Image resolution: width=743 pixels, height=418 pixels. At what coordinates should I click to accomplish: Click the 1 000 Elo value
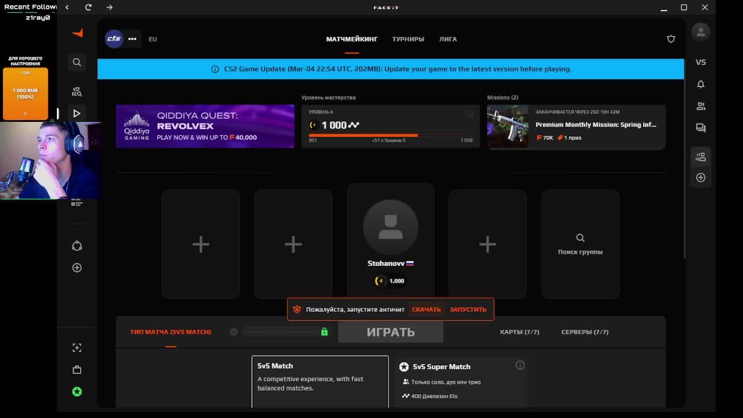click(341, 125)
